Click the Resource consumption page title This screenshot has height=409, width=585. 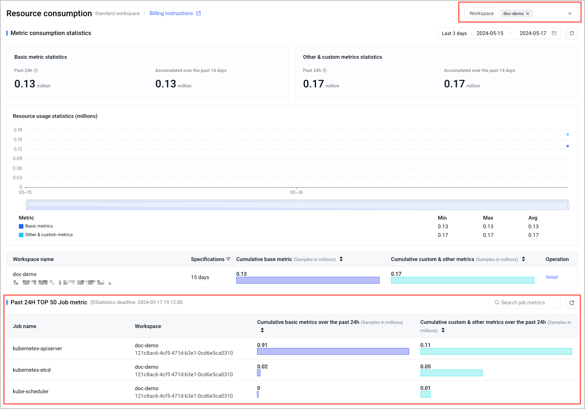tap(49, 14)
